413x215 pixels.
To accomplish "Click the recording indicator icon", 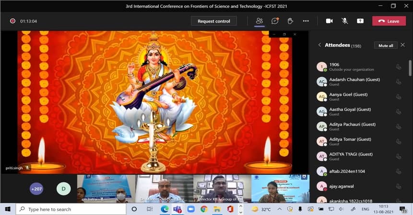I will point(12,21).
